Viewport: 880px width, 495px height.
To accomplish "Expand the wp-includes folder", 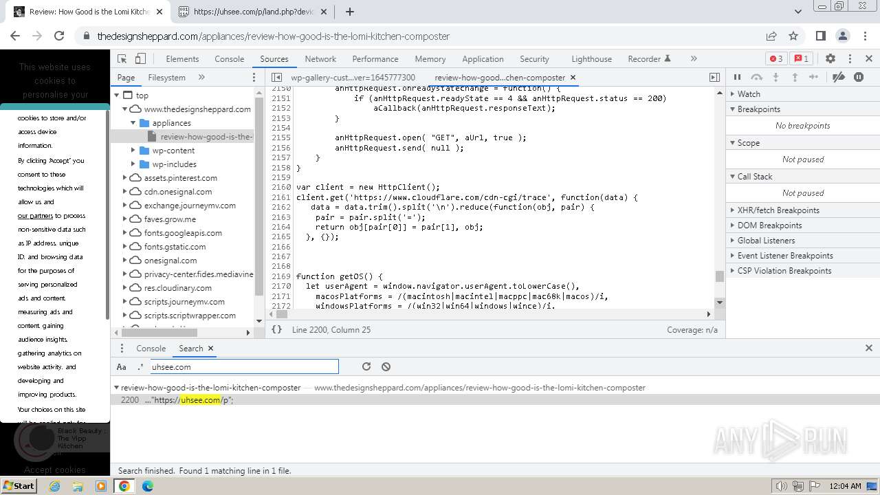I will tap(134, 164).
